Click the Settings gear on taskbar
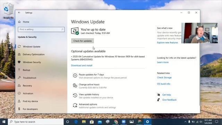Image resolution: width=222 pixels, height=125 pixels. pyautogui.click(x=147, y=122)
